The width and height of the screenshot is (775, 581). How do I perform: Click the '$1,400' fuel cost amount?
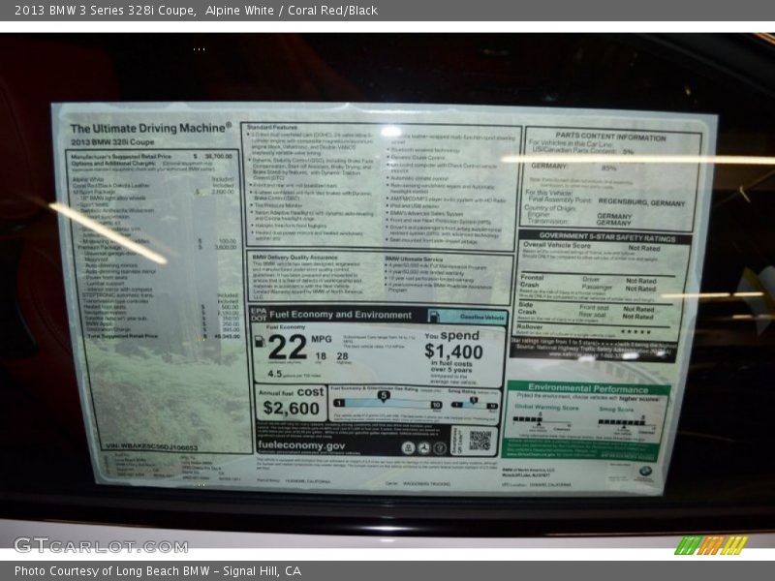click(x=453, y=352)
